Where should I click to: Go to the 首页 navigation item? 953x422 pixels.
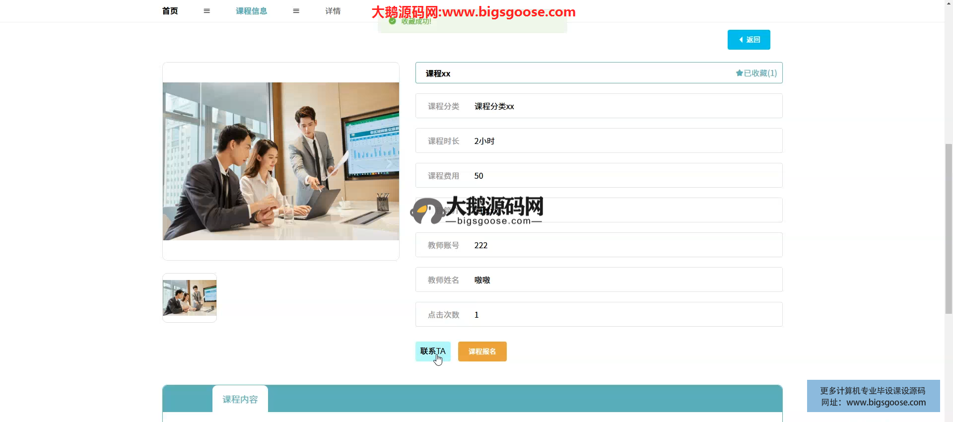[170, 11]
